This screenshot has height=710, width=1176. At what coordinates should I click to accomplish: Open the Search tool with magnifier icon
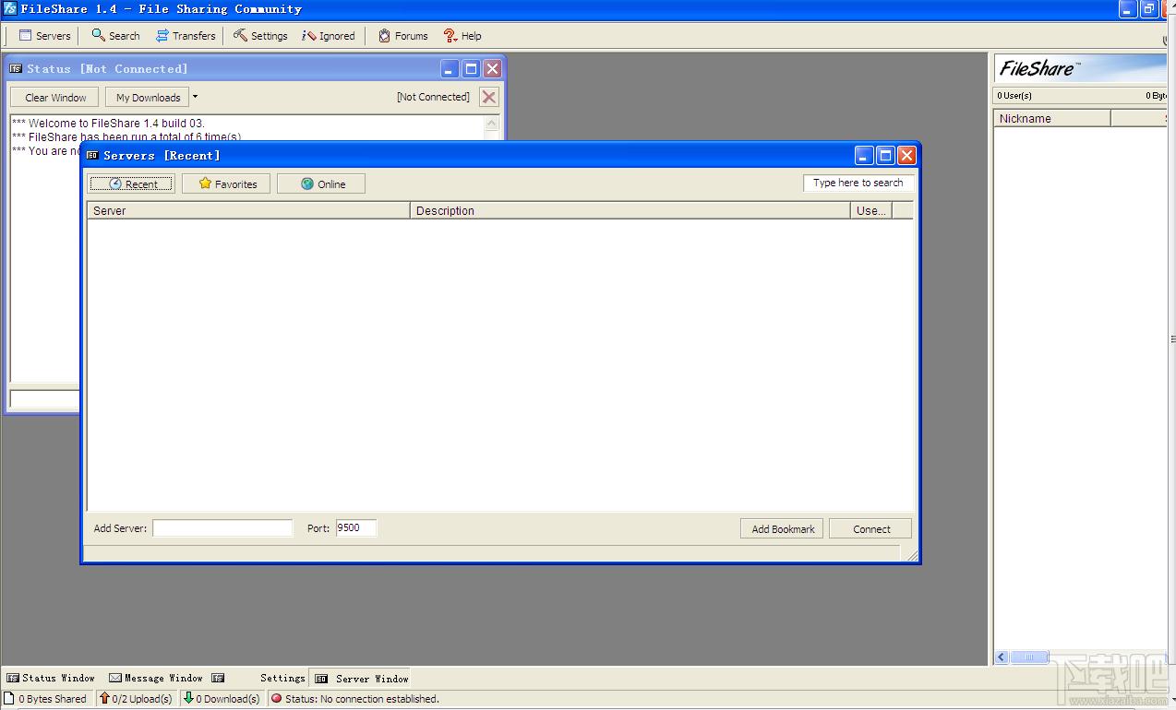115,36
